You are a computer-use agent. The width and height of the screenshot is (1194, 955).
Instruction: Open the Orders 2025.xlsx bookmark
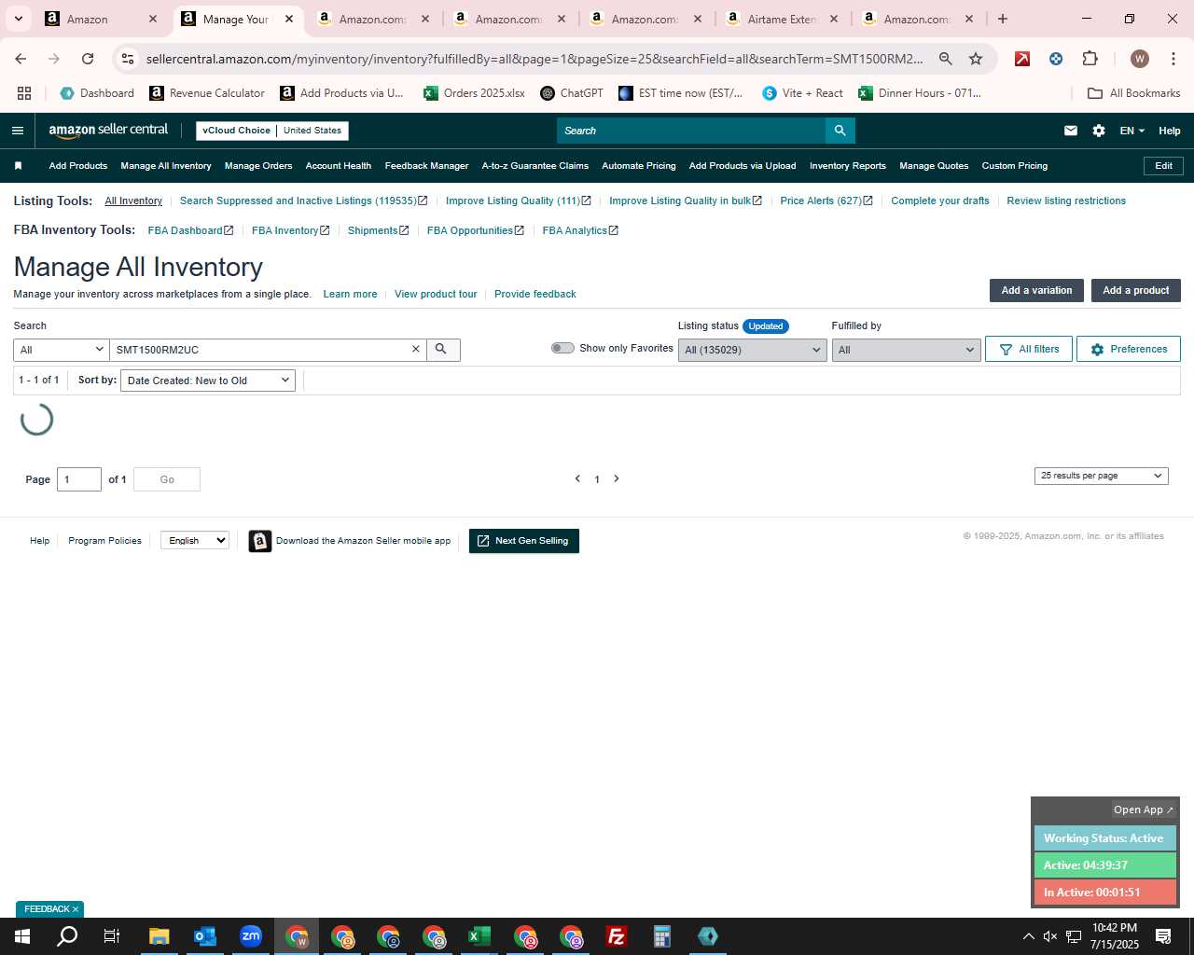pyautogui.click(x=474, y=93)
